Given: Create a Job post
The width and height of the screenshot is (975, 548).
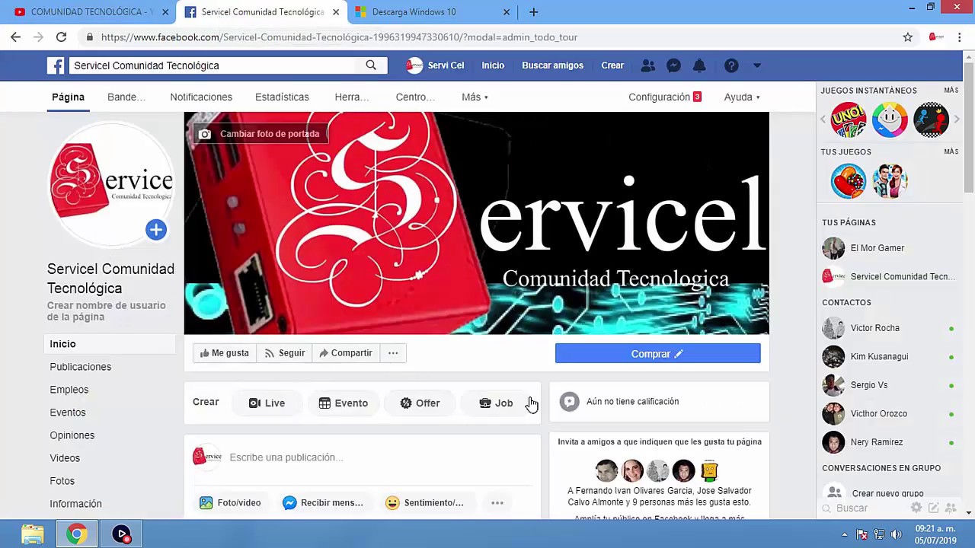Looking at the screenshot, I should (496, 403).
